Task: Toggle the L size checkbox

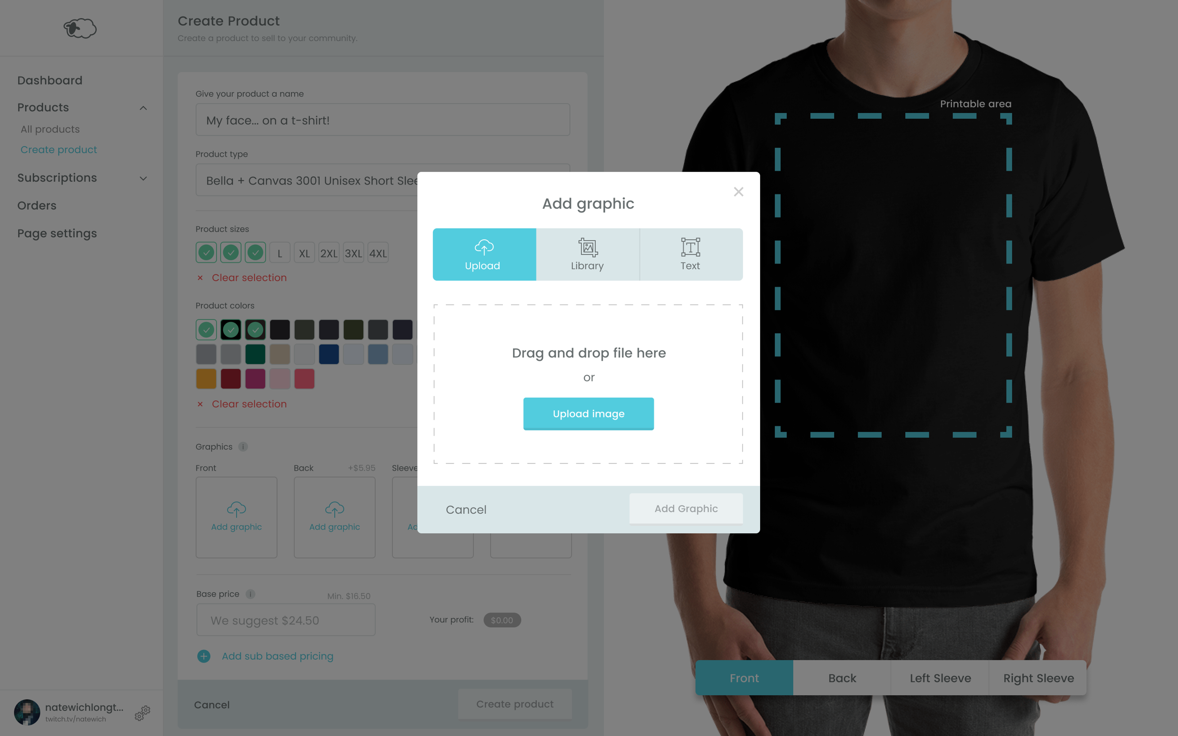Action: (x=280, y=253)
